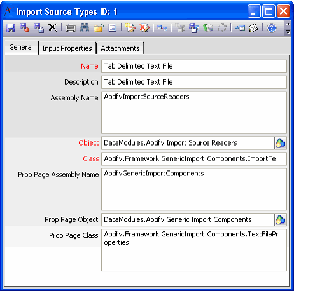The width and height of the screenshot is (336, 307).
Task: Click the open folder icon
Action: [x=99, y=28]
